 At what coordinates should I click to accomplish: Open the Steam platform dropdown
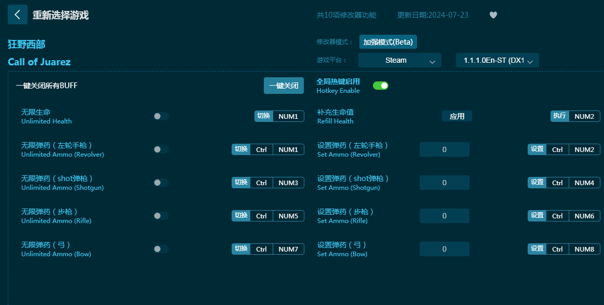coord(399,60)
